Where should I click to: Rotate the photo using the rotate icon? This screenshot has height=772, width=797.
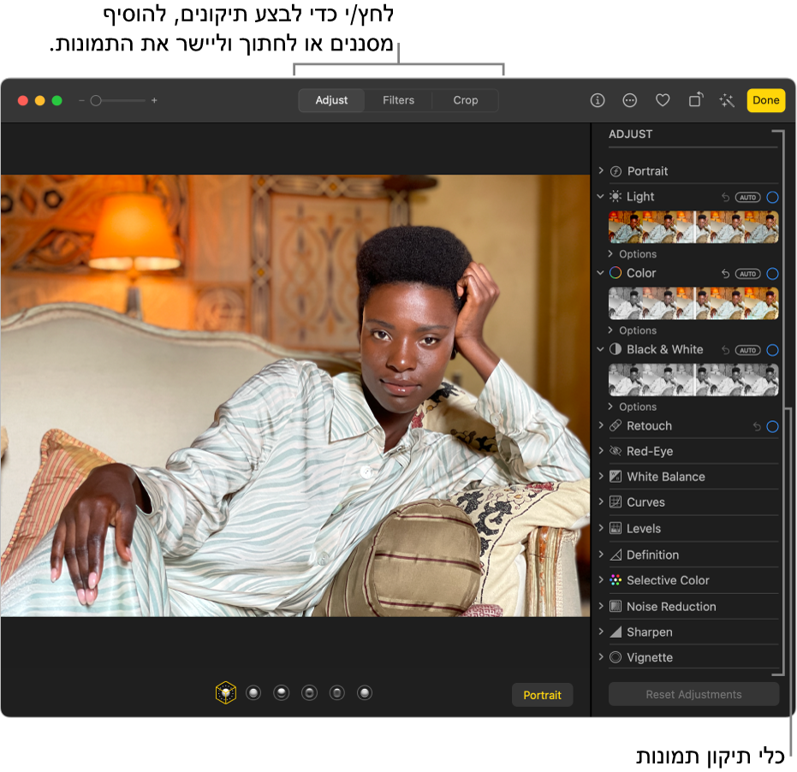694,100
